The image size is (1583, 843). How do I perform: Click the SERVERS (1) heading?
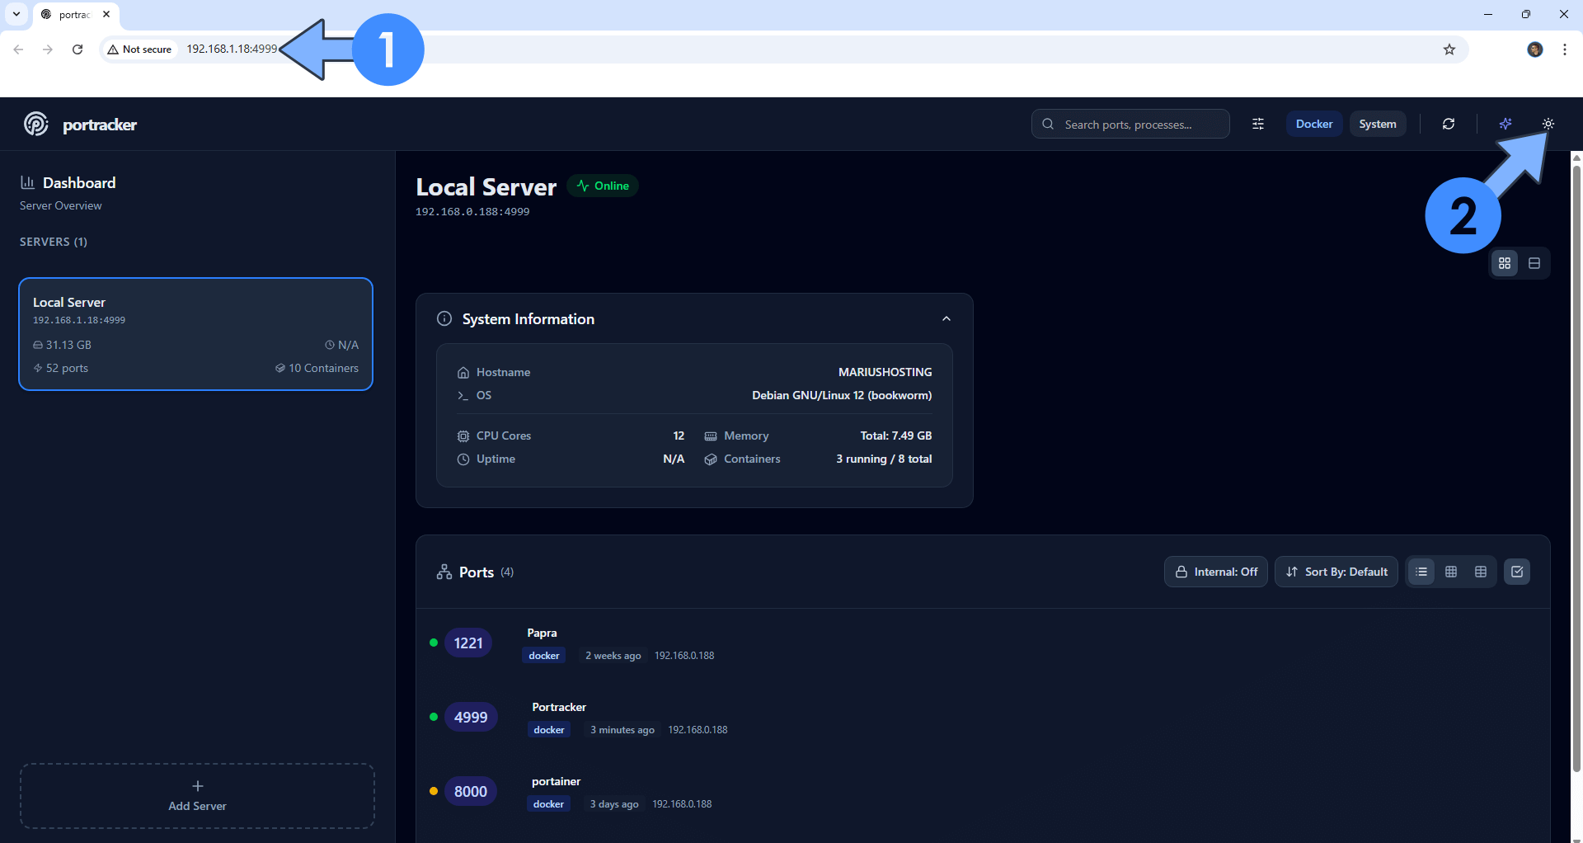coord(54,242)
